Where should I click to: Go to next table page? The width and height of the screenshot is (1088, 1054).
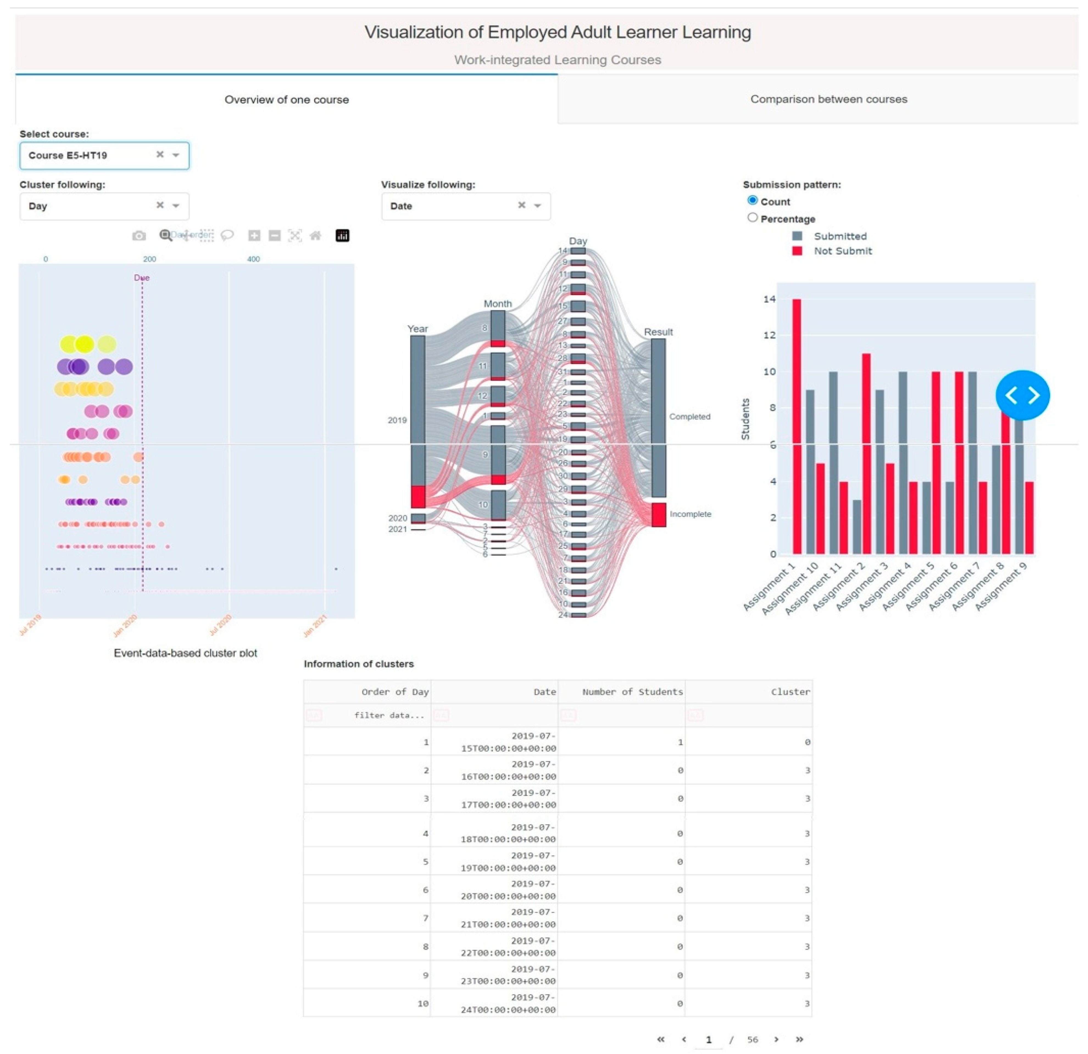click(x=776, y=1039)
